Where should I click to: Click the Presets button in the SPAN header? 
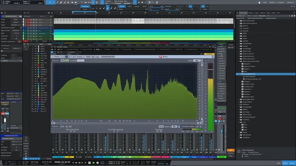point(57,57)
